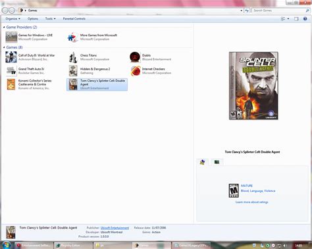Click the breadcrumb arrow before Games
The width and height of the screenshot is (312, 249).
25,11
